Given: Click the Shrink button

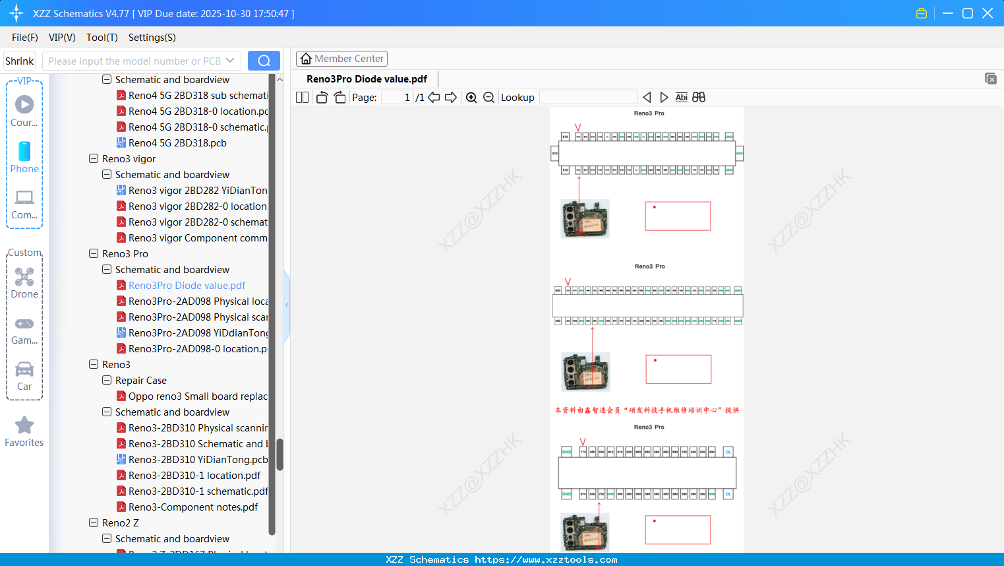Looking at the screenshot, I should point(20,61).
